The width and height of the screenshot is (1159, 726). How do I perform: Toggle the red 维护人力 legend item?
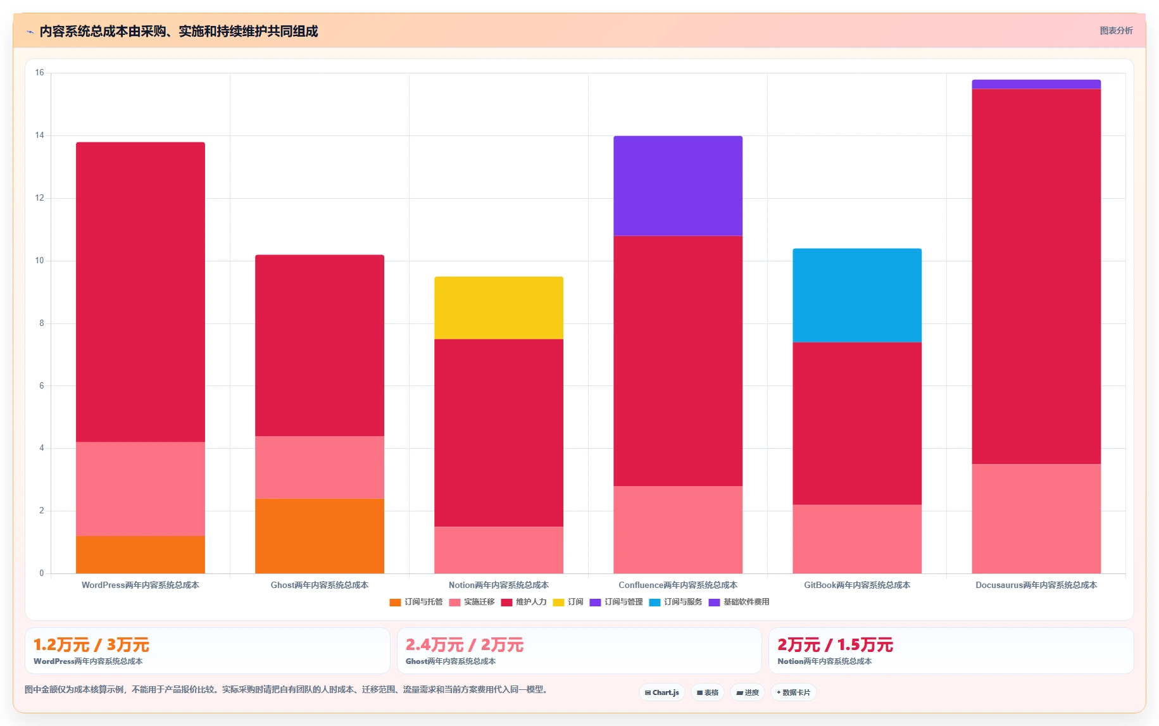(523, 602)
